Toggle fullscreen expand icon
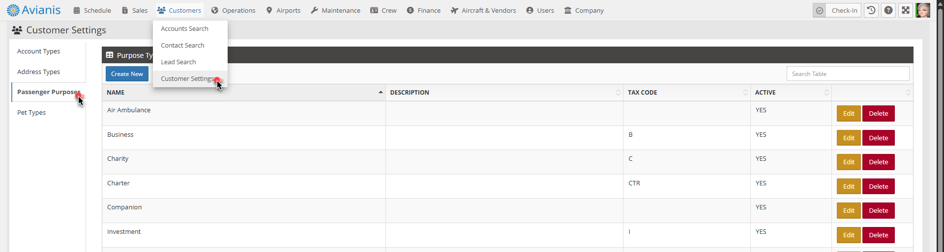Screen dimensions: 944x252 click(x=906, y=10)
